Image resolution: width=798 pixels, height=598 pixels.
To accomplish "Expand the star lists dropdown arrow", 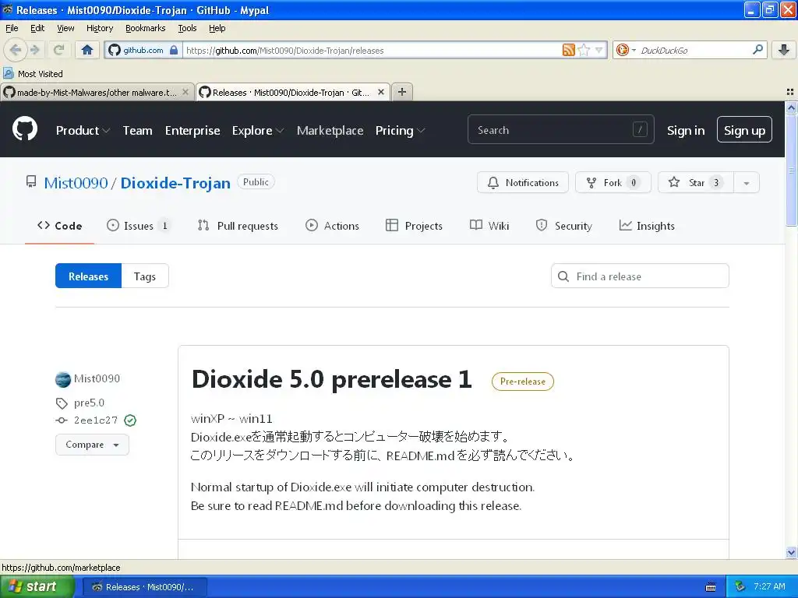I will pyautogui.click(x=747, y=182).
